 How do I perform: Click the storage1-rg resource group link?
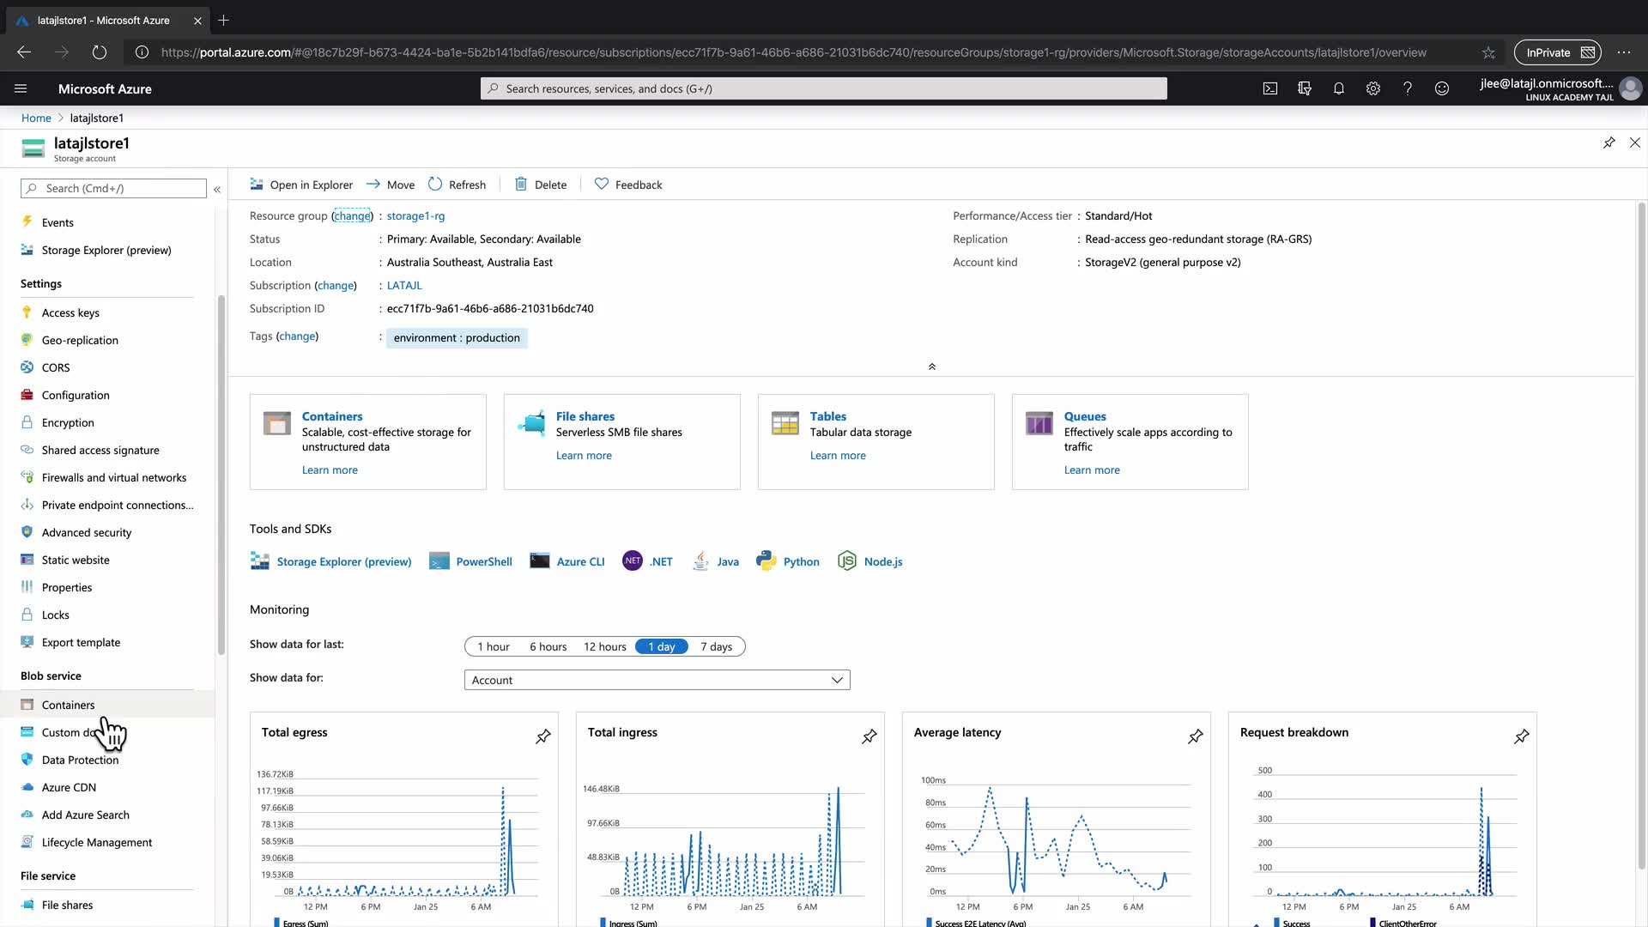tap(415, 215)
